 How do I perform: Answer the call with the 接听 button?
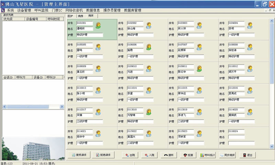tap(174, 155)
